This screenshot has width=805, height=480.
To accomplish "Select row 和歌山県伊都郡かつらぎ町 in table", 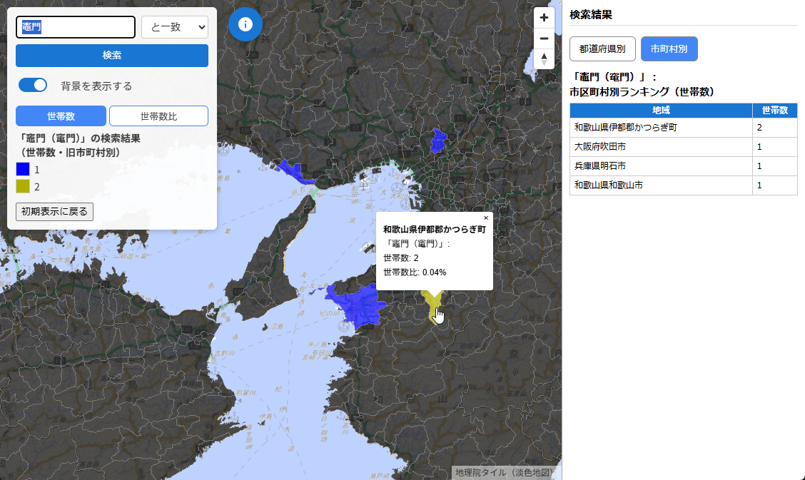I will point(684,127).
